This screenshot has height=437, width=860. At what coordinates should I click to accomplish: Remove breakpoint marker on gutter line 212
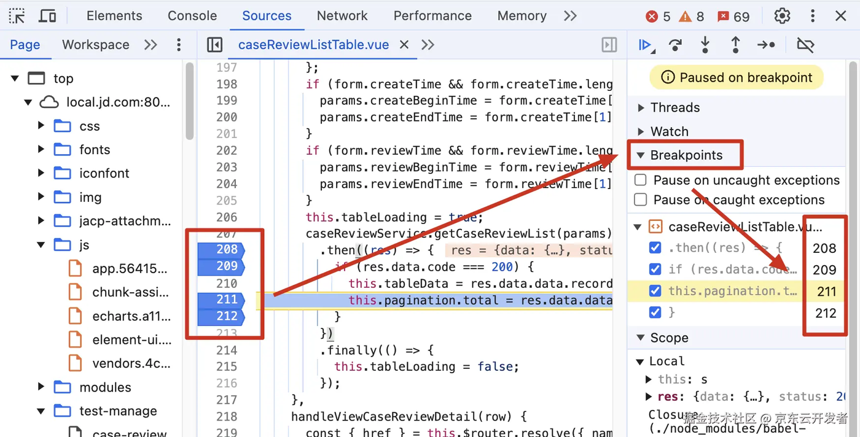[x=221, y=317]
